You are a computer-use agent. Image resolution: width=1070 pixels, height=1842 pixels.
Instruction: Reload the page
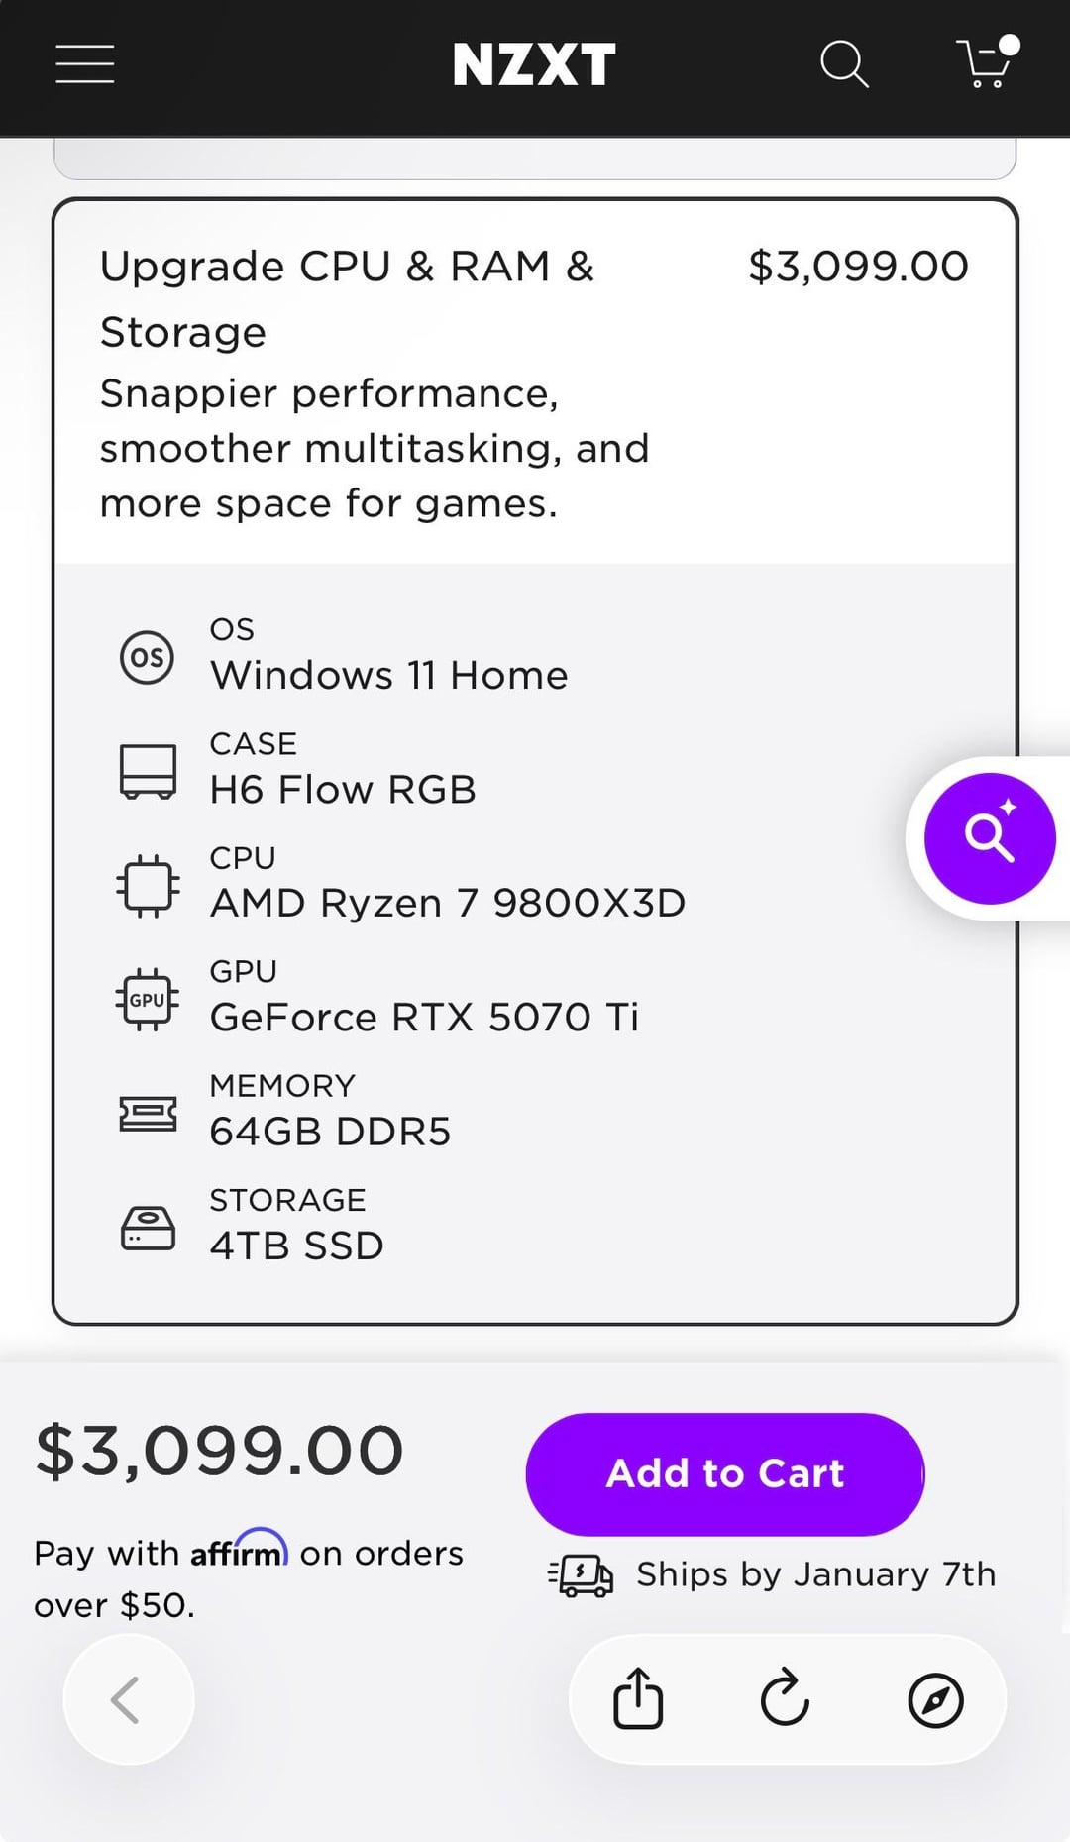786,1699
